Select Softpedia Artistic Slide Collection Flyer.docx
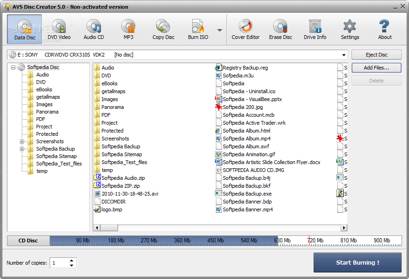This screenshot has width=409, height=279. click(268, 162)
